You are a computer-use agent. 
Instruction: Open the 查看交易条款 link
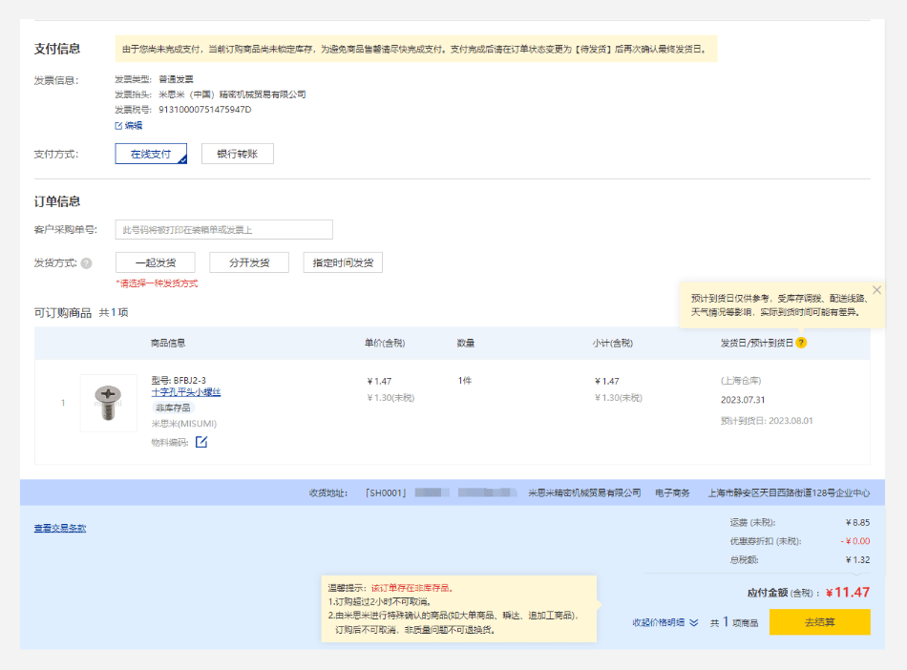click(x=60, y=528)
